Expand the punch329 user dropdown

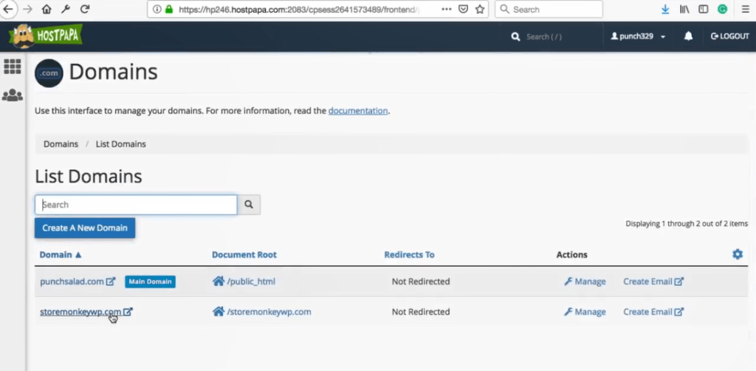coord(639,37)
